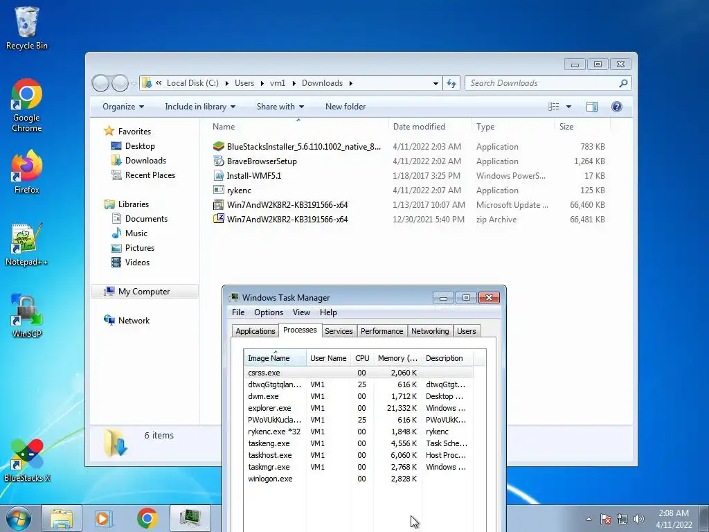Open the network tray icon
Image resolution: width=709 pixels, height=532 pixels.
click(622, 519)
